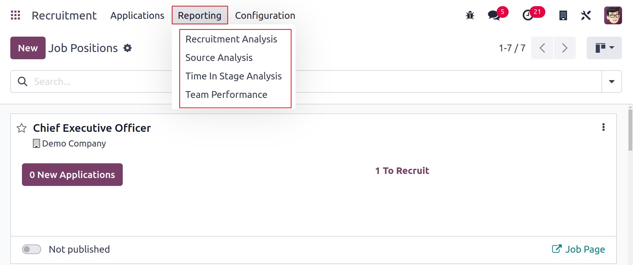
Task: Open the Team Performance report
Action: [226, 94]
